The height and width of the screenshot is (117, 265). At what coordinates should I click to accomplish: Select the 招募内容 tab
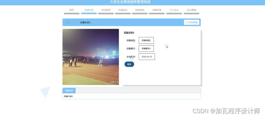(x=69, y=91)
